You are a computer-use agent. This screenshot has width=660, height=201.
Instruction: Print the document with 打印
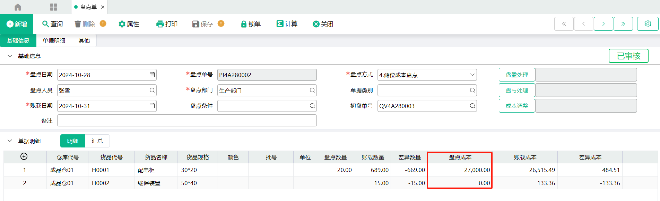tap(167, 24)
